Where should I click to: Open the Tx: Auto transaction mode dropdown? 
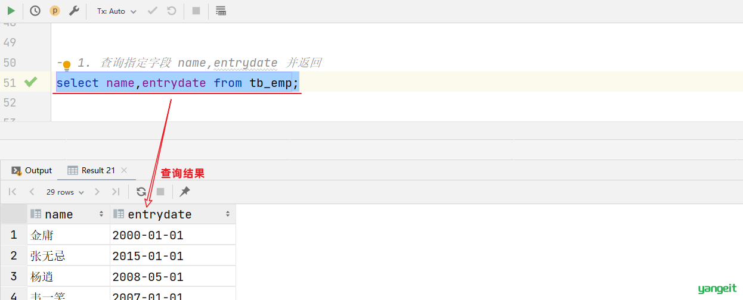(117, 11)
